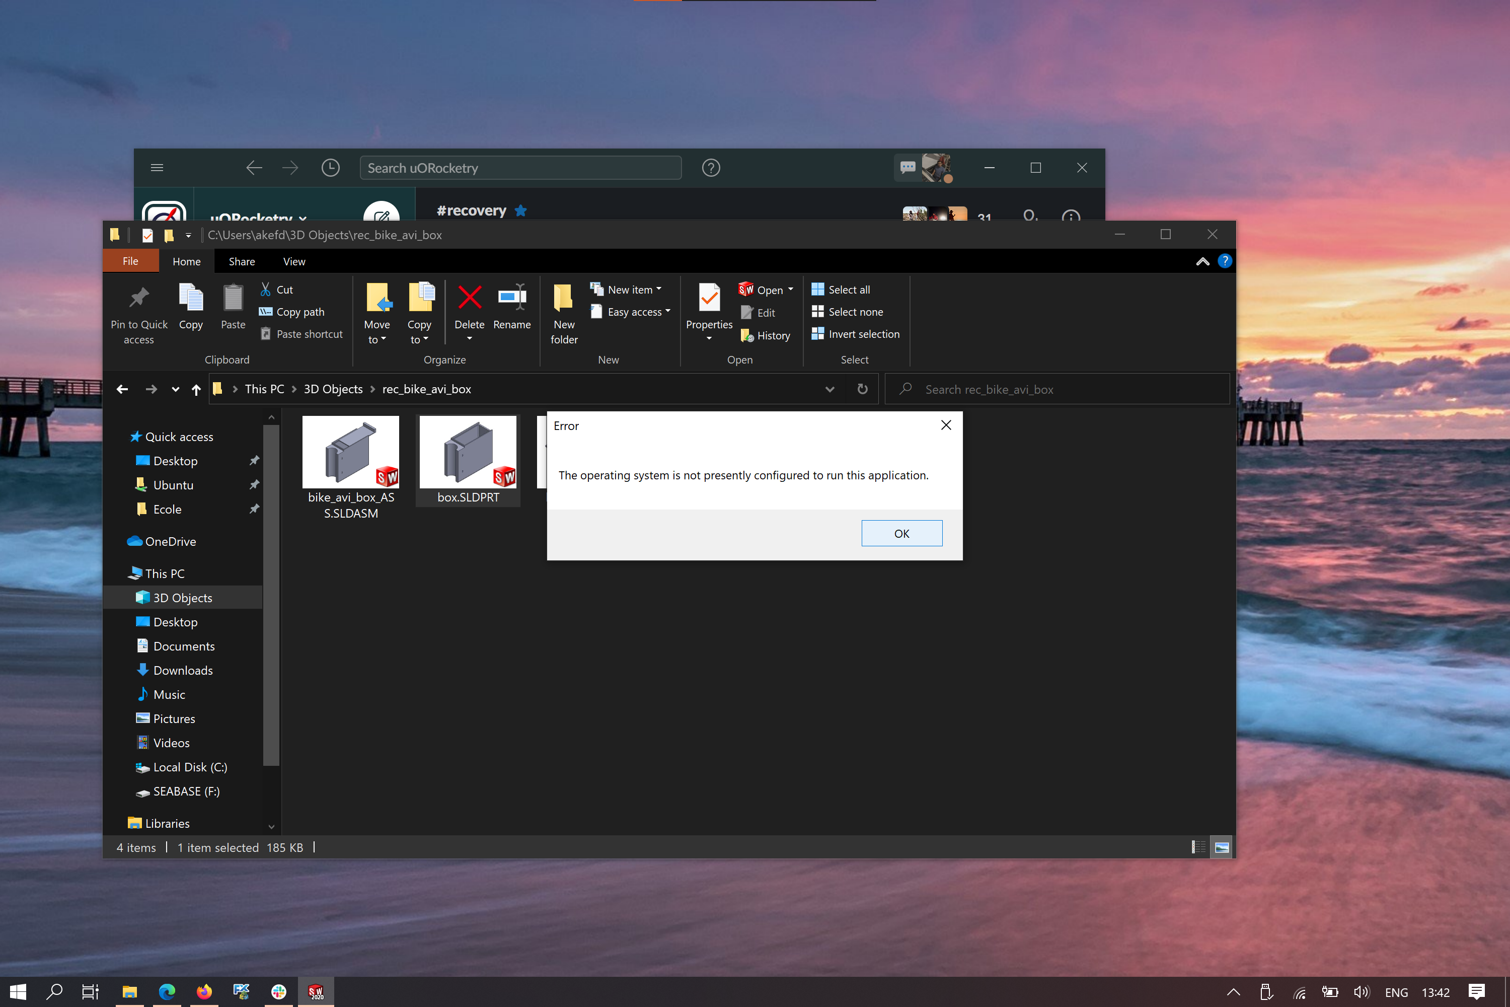Expand the address bar history chevron
This screenshot has width=1510, height=1007.
tap(829, 389)
